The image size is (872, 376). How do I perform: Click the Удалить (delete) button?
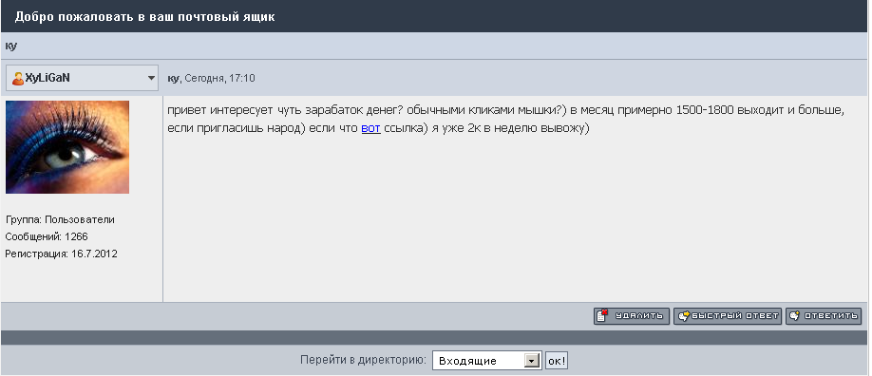[631, 316]
